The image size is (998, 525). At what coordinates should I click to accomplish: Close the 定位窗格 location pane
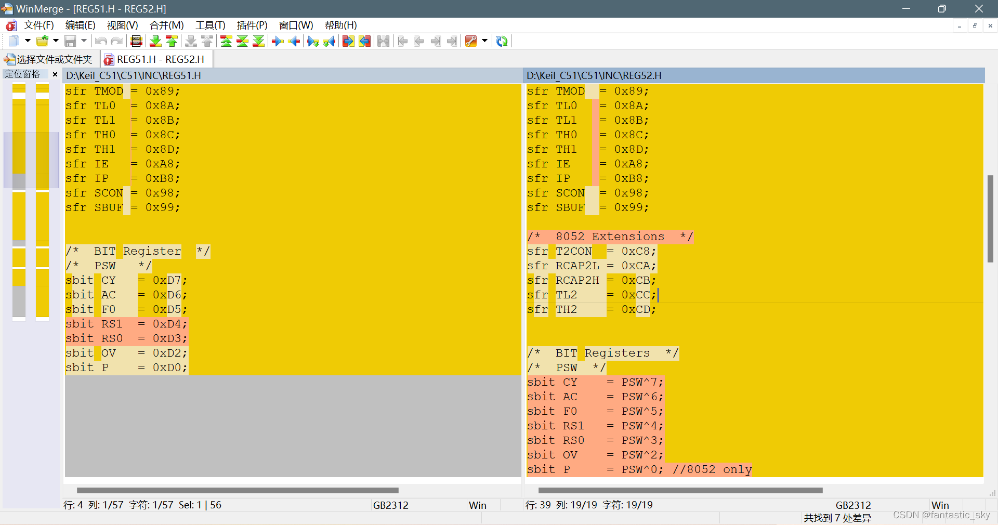pyautogui.click(x=55, y=74)
